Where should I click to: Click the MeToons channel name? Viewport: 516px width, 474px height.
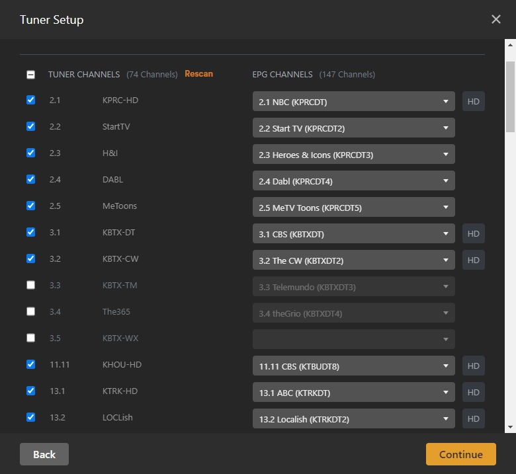click(120, 206)
